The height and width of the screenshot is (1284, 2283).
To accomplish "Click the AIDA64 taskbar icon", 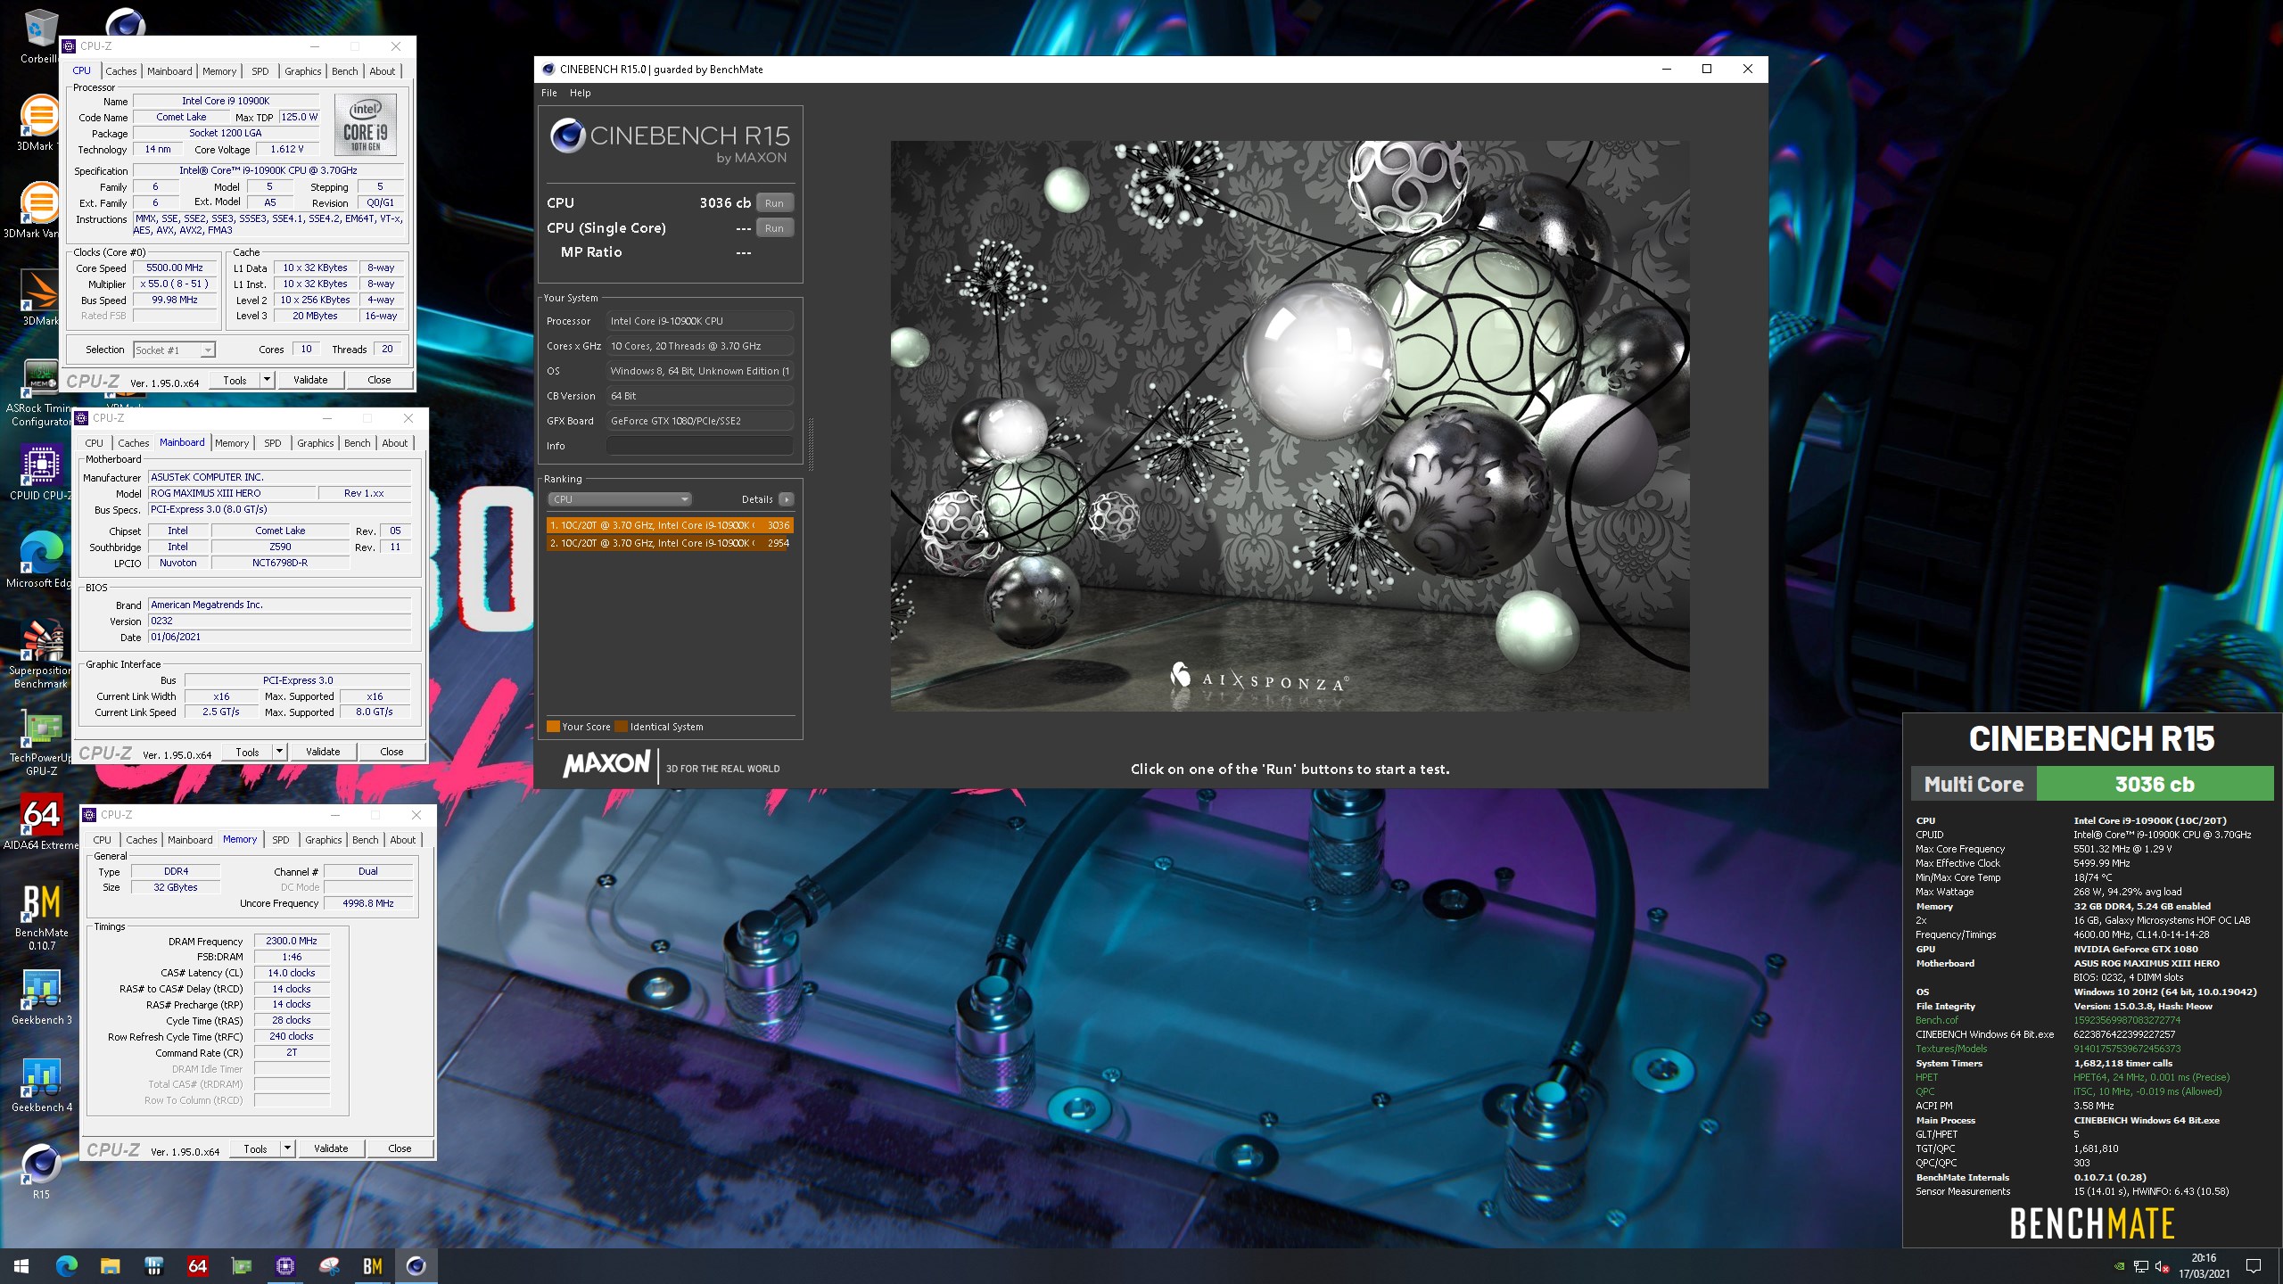I will 197,1266.
